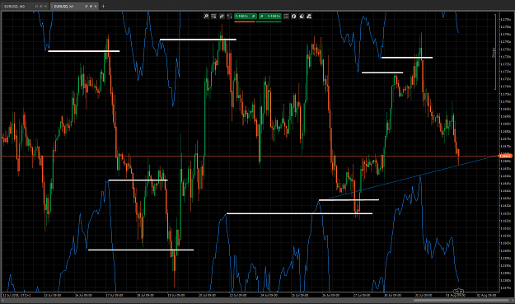Open the list icon right of Buy
The image size is (515, 304).
pos(286,16)
